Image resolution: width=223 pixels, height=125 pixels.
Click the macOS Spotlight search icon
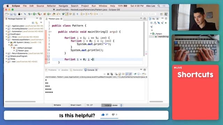coord(159,6)
